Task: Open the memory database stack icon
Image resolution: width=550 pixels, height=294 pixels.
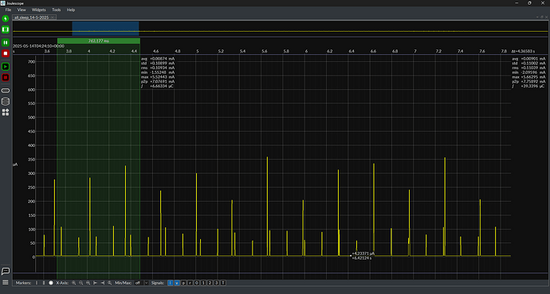Action: [x=6, y=102]
